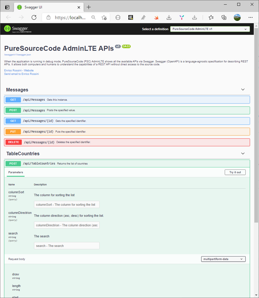Select the Parameters tab
This screenshot has height=298, width=259.
(16, 172)
